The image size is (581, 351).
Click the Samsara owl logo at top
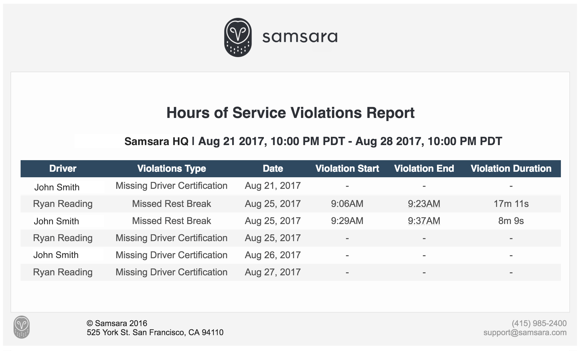pyautogui.click(x=238, y=37)
